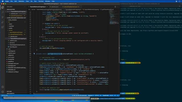182x102 pixels.
Task: Open TeamsAppsComponents.ts in the file tree
Action: tap(17, 45)
